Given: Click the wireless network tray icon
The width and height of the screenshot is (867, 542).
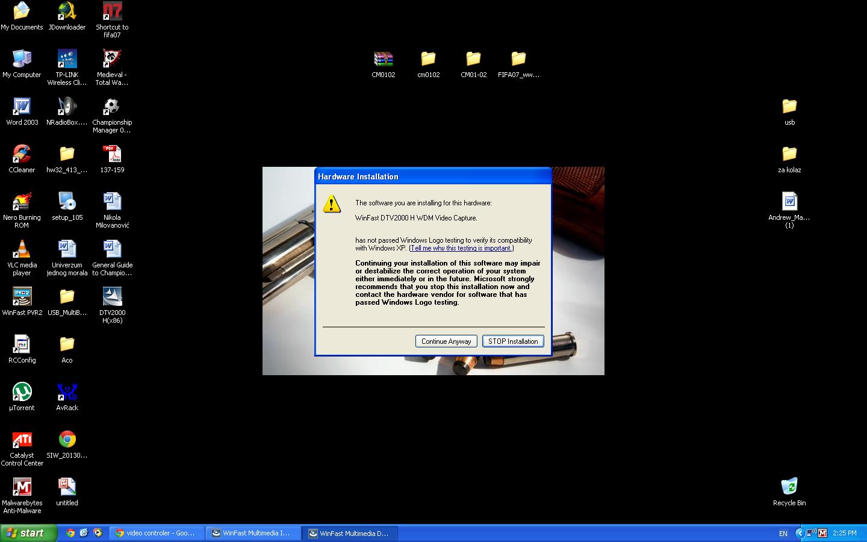Looking at the screenshot, I should point(811,533).
